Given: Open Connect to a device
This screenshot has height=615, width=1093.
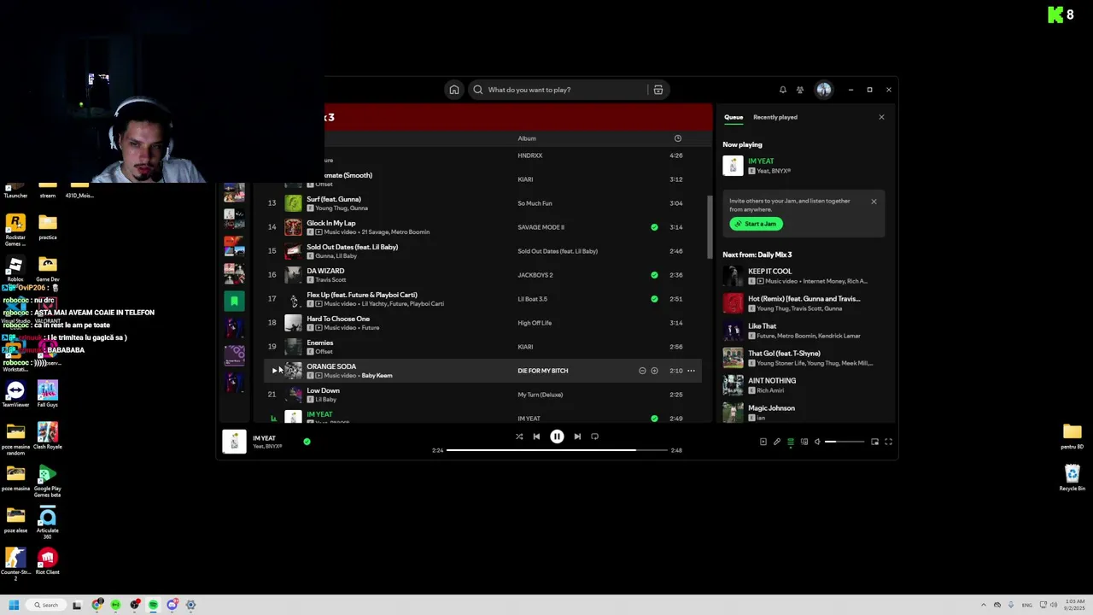Looking at the screenshot, I should [804, 442].
